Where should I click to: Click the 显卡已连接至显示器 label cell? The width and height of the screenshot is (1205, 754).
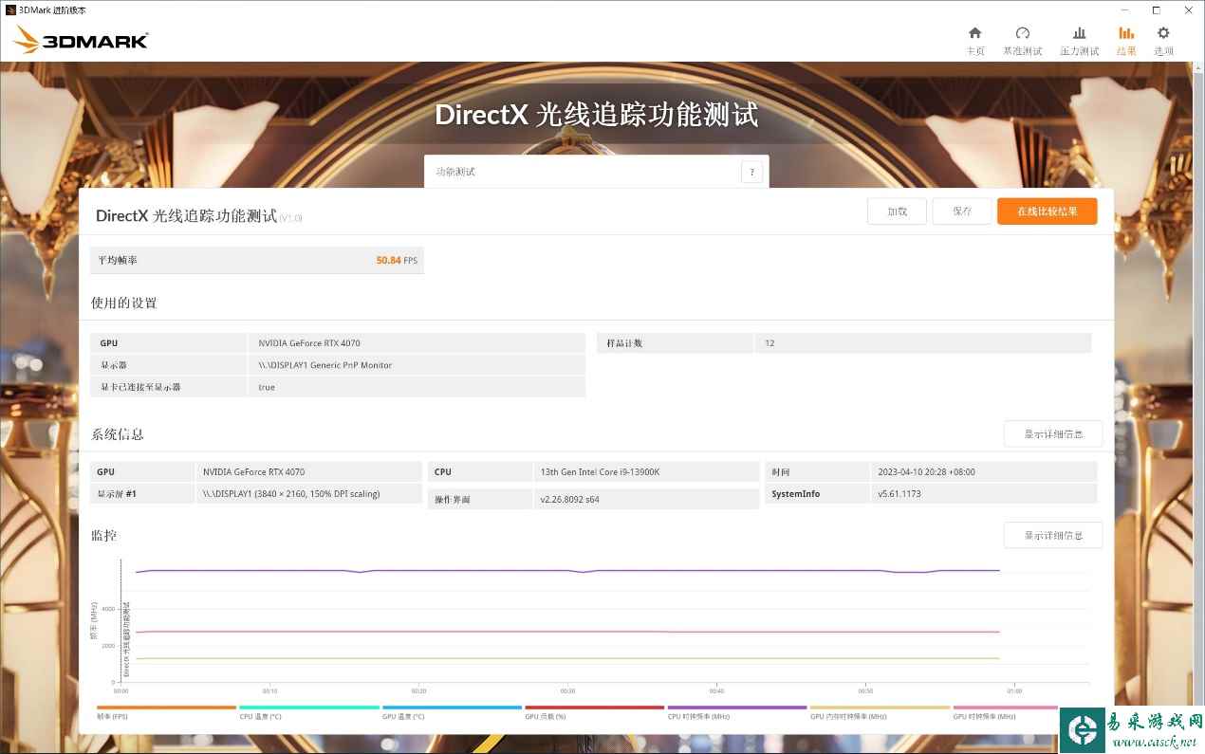click(169, 387)
